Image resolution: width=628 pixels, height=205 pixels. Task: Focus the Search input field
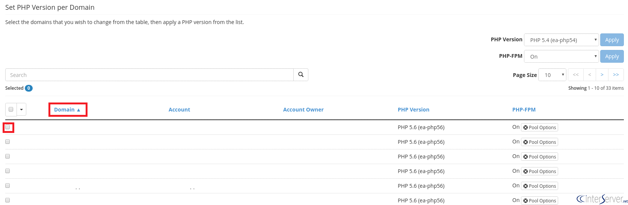click(149, 75)
